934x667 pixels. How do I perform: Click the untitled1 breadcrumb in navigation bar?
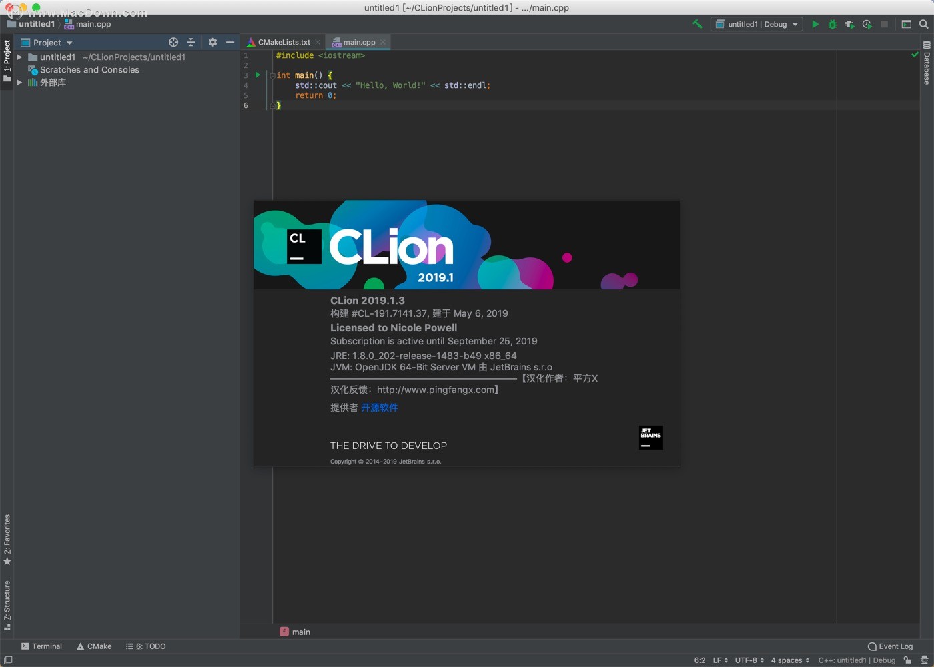tap(31, 24)
